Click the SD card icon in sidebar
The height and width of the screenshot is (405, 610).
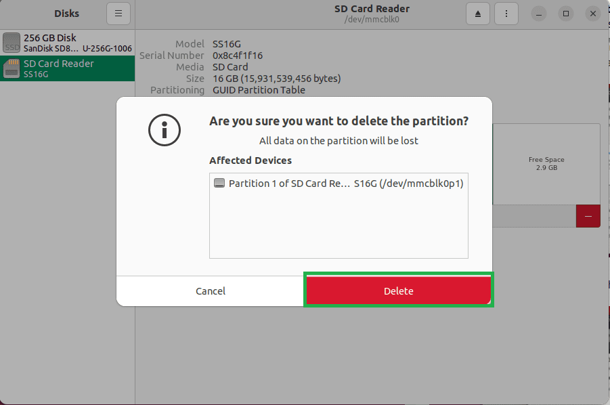pos(12,68)
